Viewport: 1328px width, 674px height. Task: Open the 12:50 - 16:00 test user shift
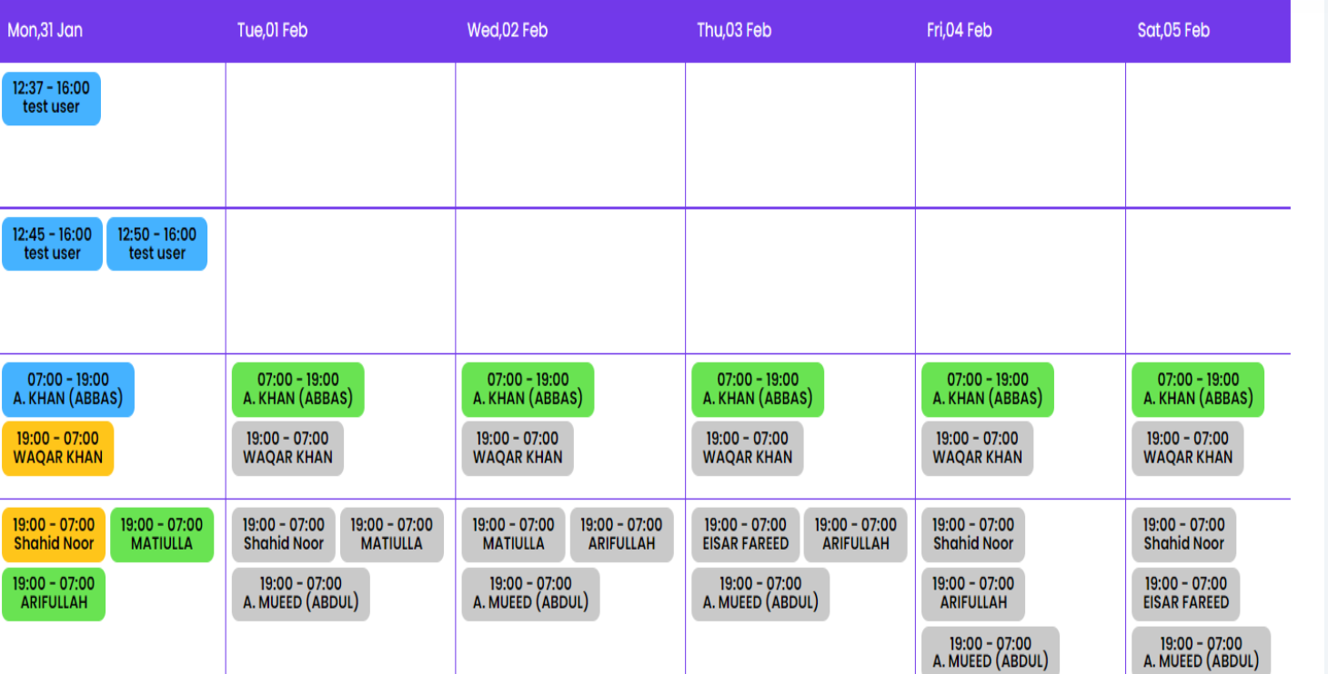[x=156, y=243]
